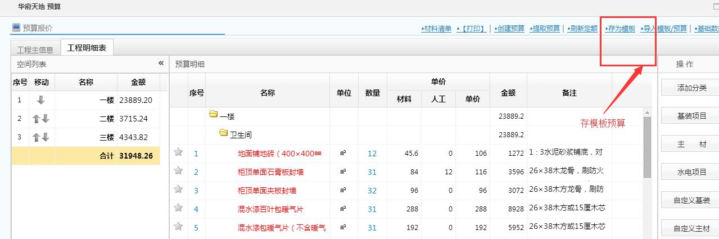The image size is (719, 239).
Task: Click the 预算报价 header icon
Action: tap(16, 28)
